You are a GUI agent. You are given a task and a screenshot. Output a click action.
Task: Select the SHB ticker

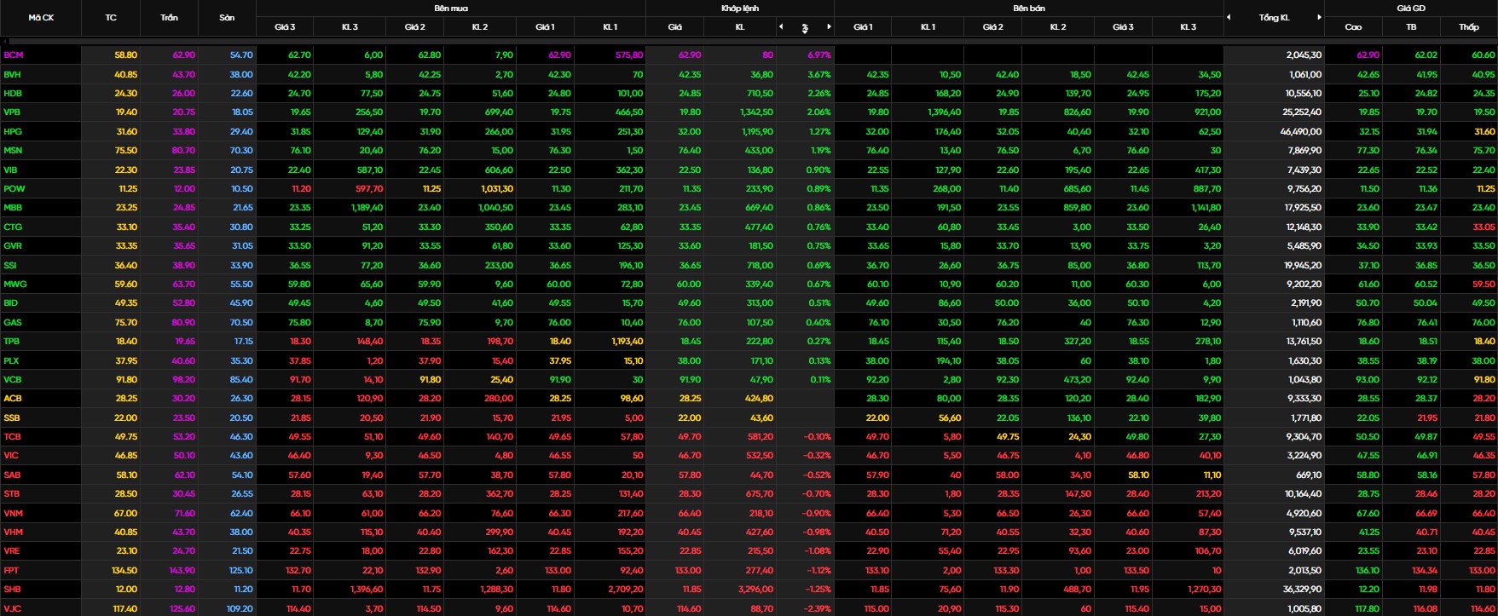12,589
